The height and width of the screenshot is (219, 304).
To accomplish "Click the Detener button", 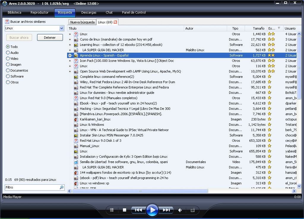I will click(x=50, y=38).
